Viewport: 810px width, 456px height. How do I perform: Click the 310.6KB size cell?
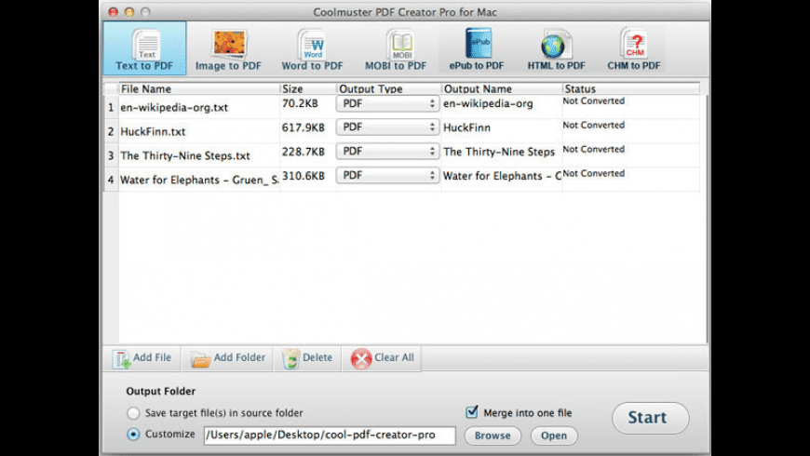coord(304,176)
